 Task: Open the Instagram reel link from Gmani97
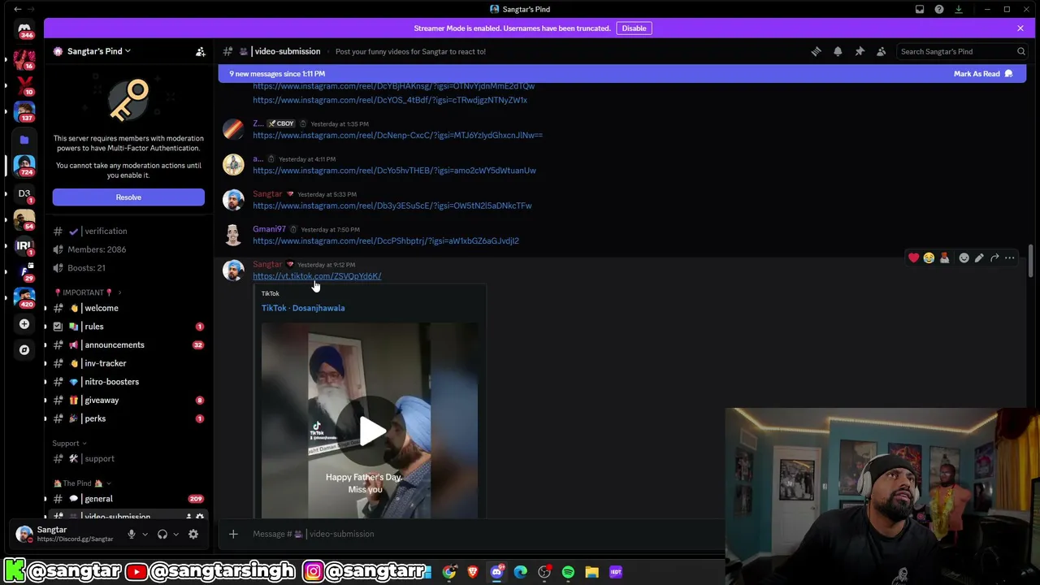(x=386, y=240)
